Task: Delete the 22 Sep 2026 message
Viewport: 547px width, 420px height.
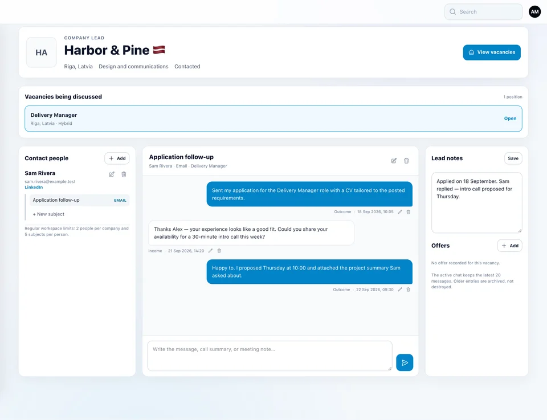Action: (409, 289)
